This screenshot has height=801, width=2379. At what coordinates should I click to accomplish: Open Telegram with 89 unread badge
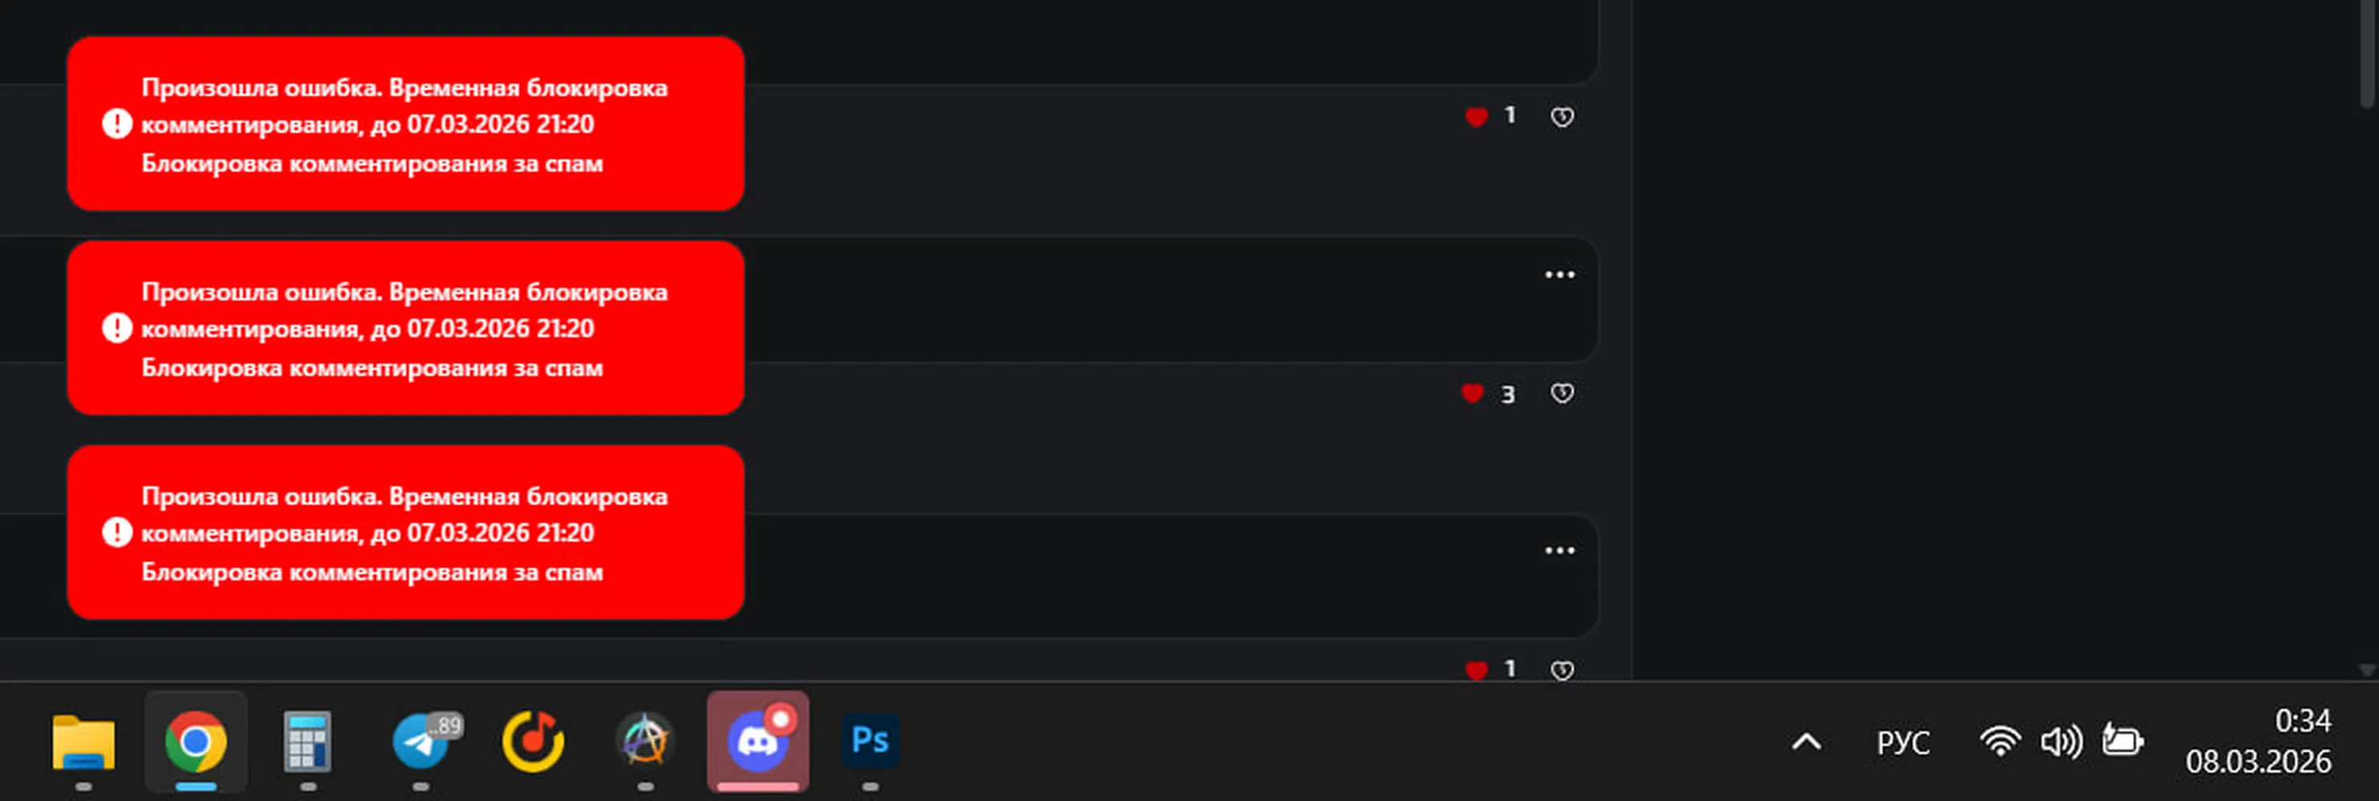click(422, 741)
